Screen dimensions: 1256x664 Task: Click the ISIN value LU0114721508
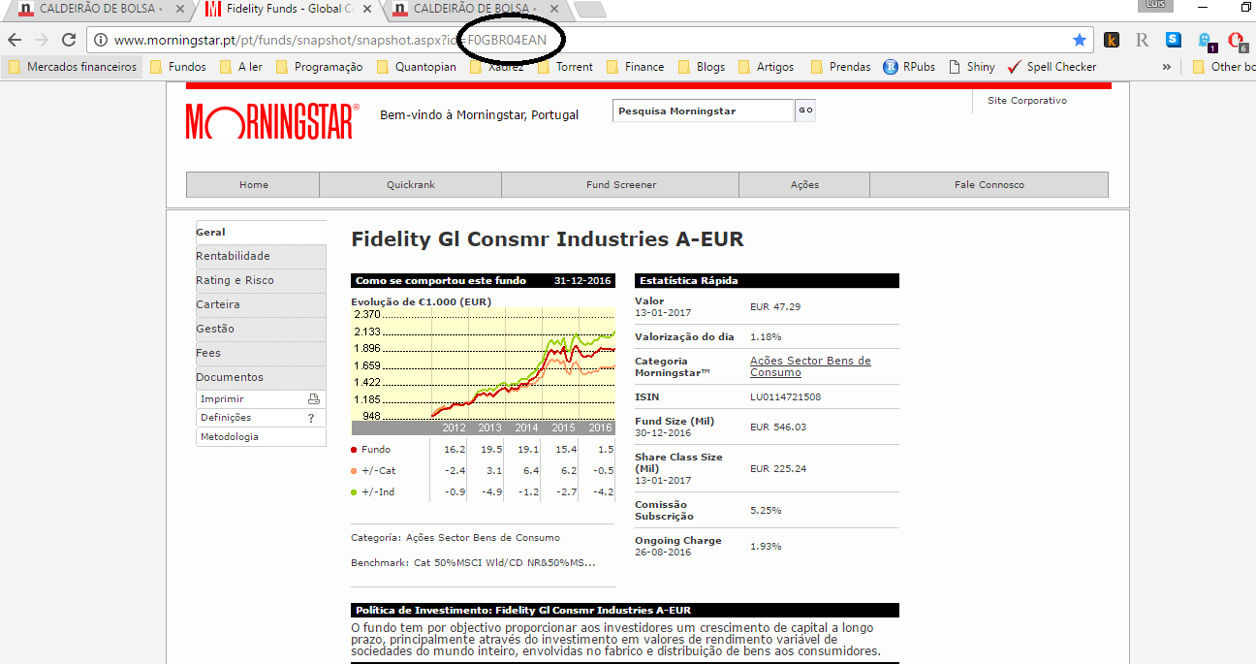(785, 396)
